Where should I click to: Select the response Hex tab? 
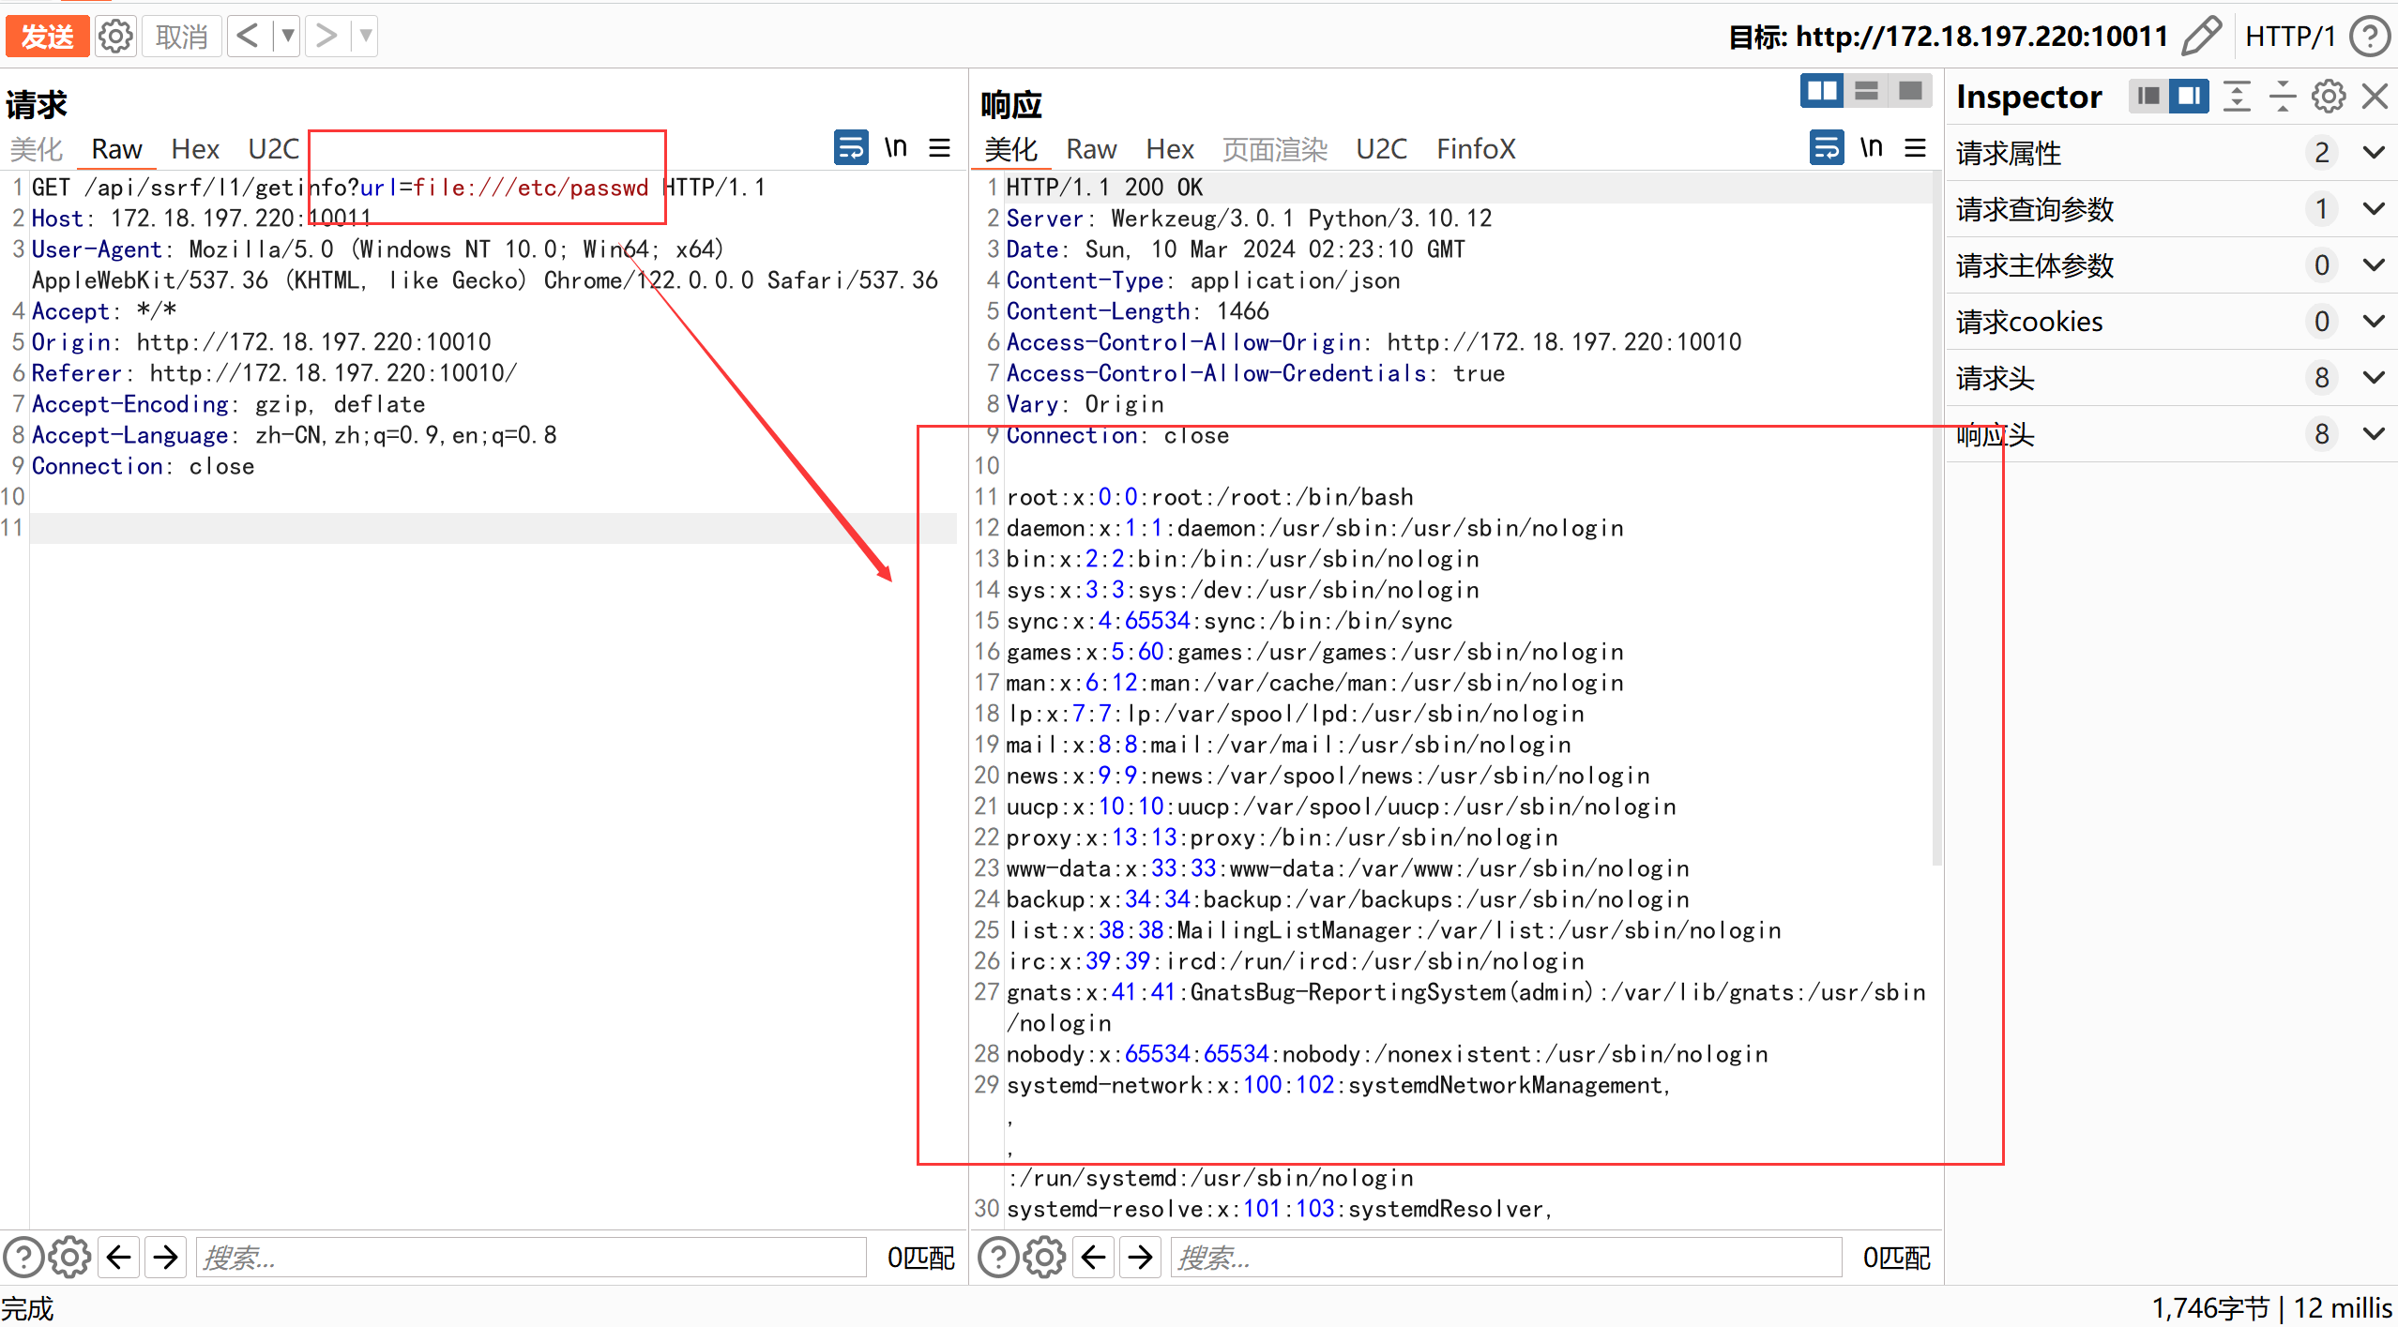click(1170, 149)
